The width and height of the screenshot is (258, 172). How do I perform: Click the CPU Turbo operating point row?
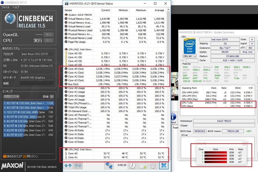[217, 103]
